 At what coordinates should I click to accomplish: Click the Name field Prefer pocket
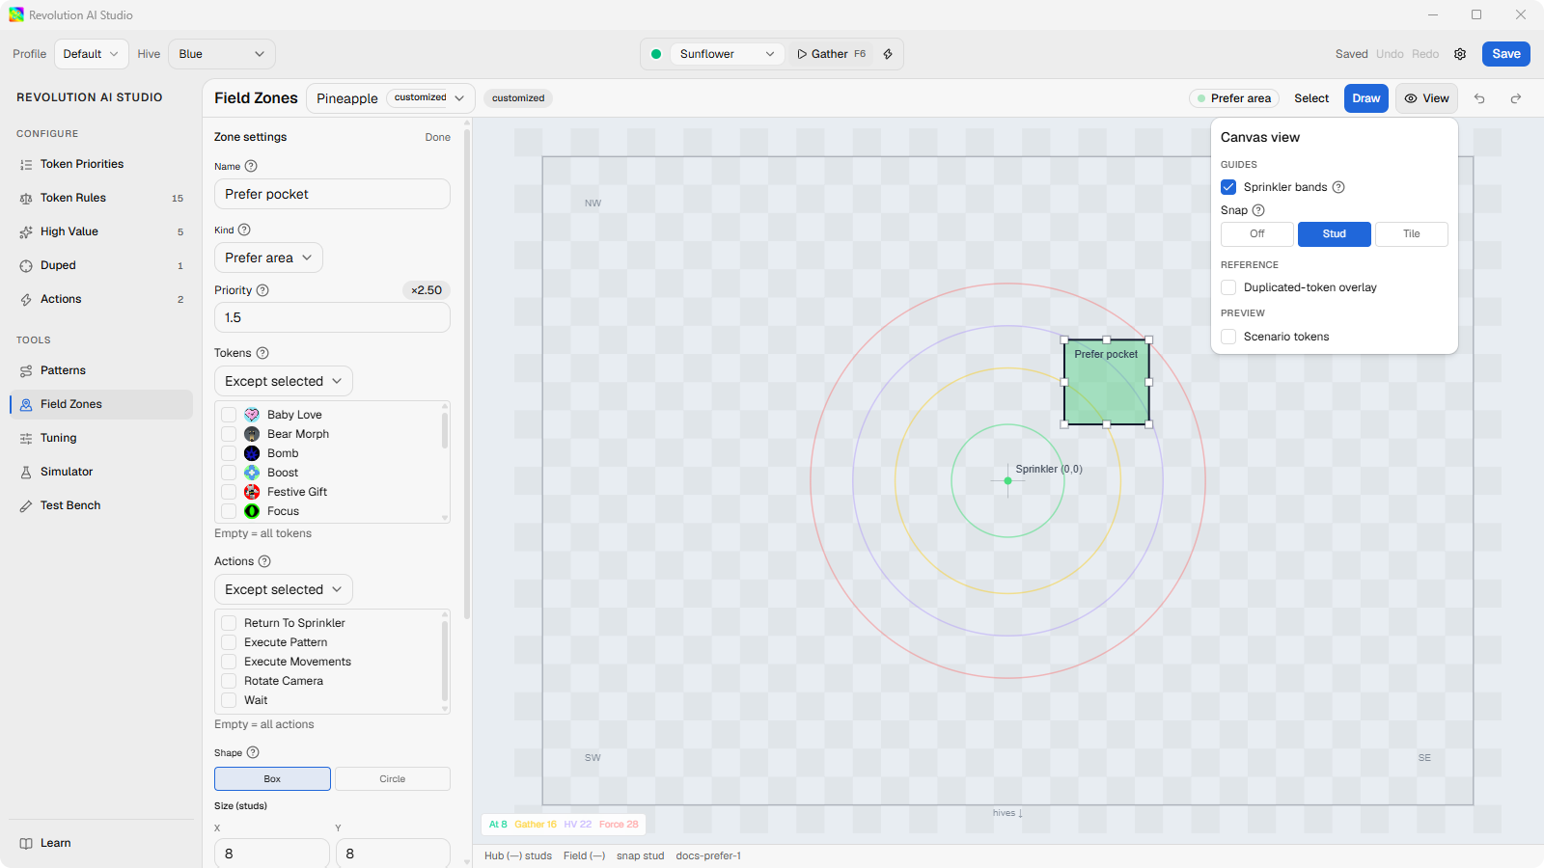point(332,194)
